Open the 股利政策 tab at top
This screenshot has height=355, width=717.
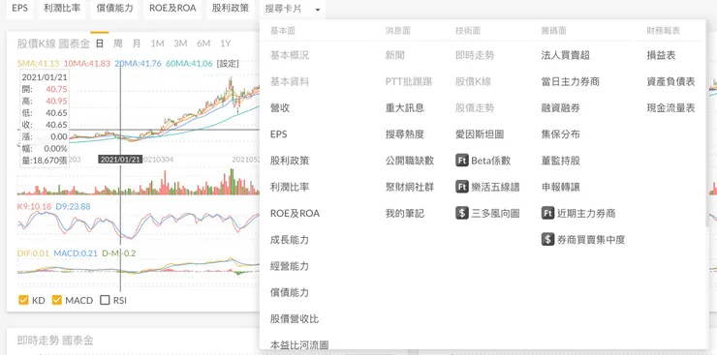[x=231, y=8]
